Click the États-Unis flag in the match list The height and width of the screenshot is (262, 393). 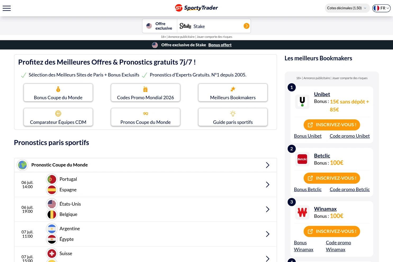tap(52, 204)
